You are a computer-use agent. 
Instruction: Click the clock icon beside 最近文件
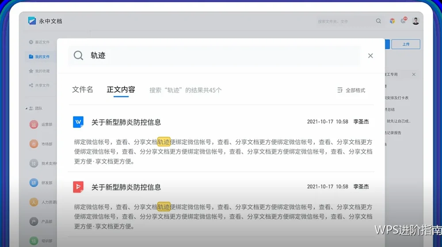31,42
